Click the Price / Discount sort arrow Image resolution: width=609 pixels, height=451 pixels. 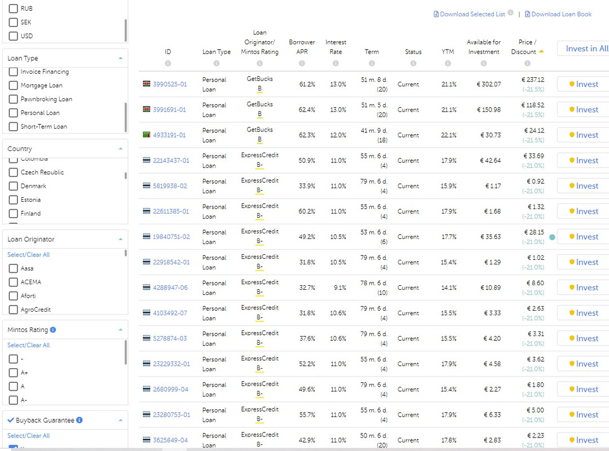tap(541, 51)
